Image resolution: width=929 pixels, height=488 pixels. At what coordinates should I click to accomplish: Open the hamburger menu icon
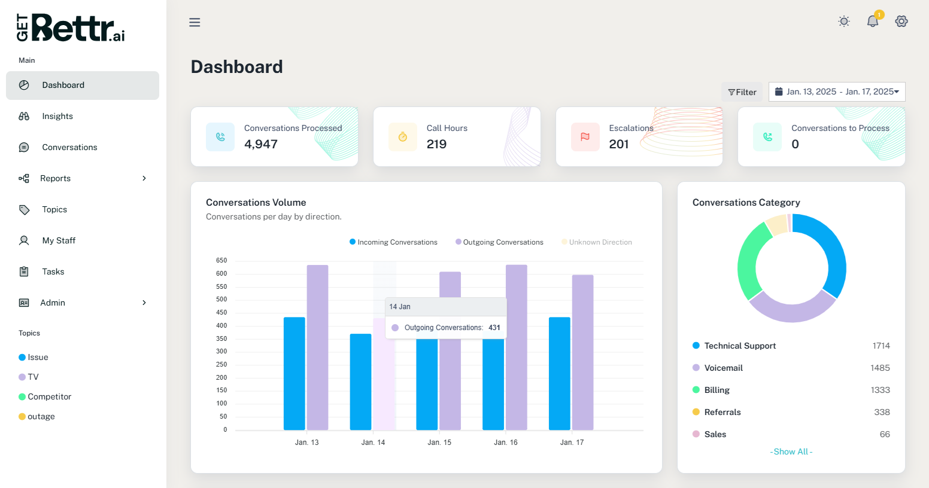coord(195,22)
